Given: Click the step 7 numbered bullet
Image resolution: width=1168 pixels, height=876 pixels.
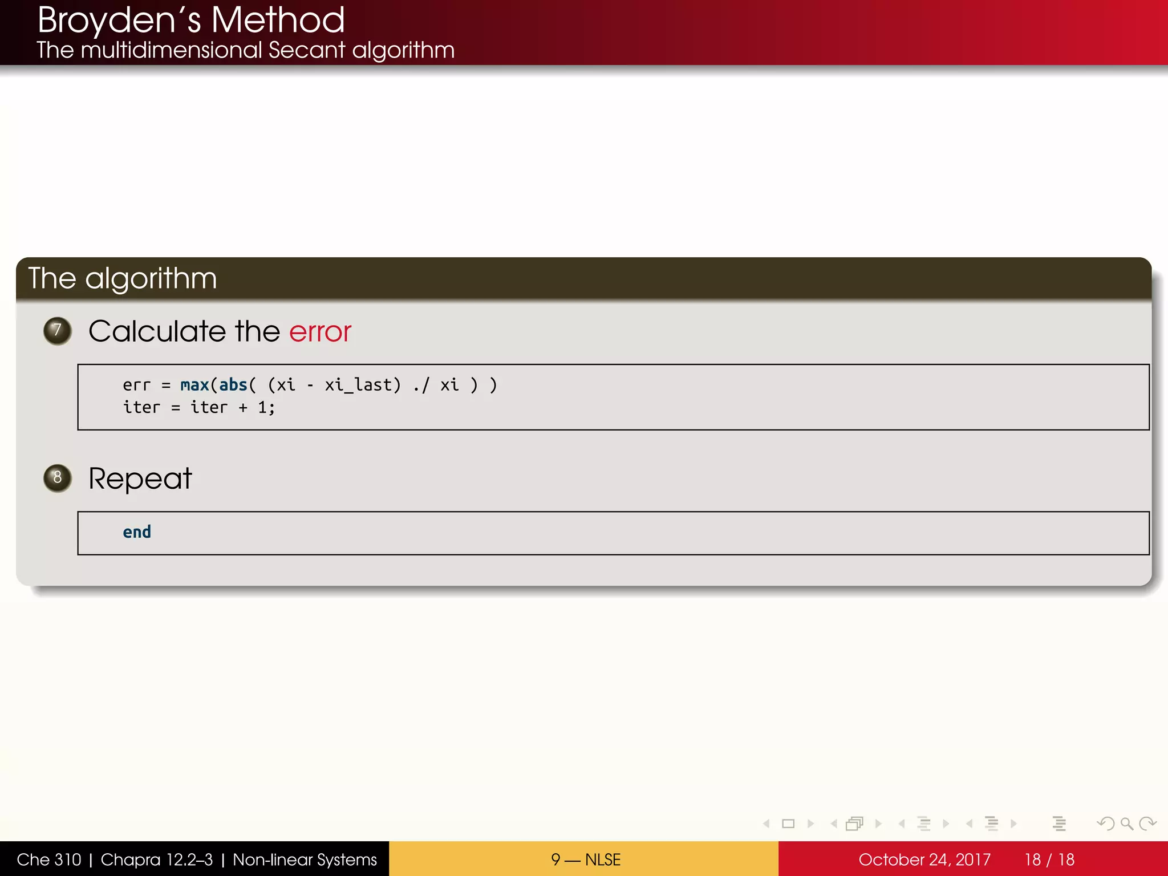Looking at the screenshot, I should click(x=58, y=331).
